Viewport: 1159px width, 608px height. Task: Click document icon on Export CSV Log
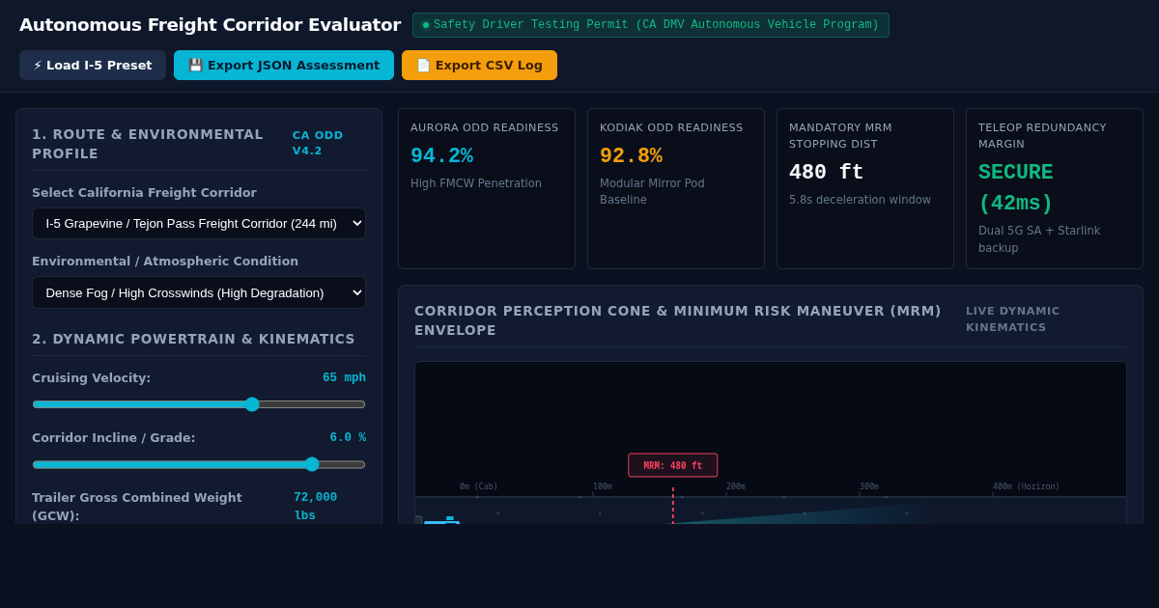click(x=423, y=66)
